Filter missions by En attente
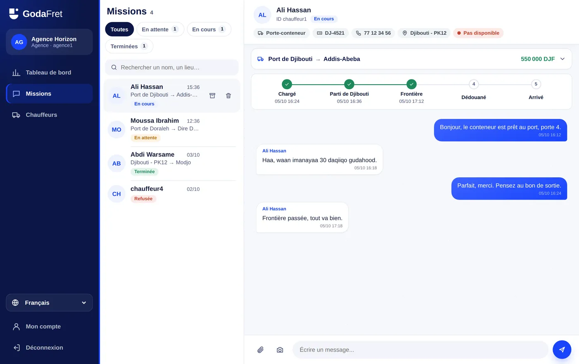 click(x=160, y=29)
